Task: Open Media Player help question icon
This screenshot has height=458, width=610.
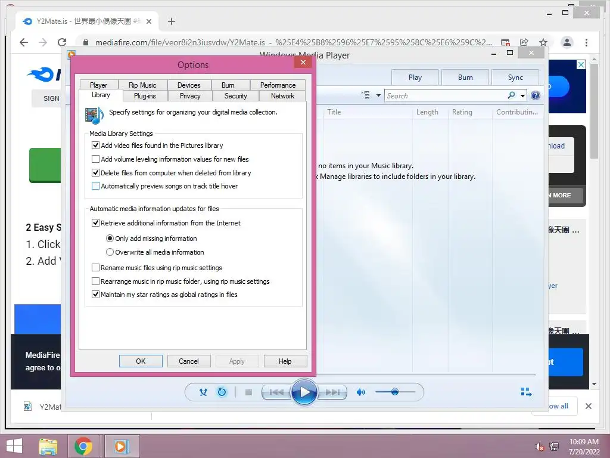Action: pyautogui.click(x=536, y=95)
